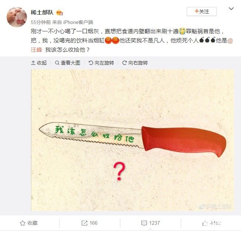Expand the post options chevron menu
241x231 pixels.
[231, 9]
